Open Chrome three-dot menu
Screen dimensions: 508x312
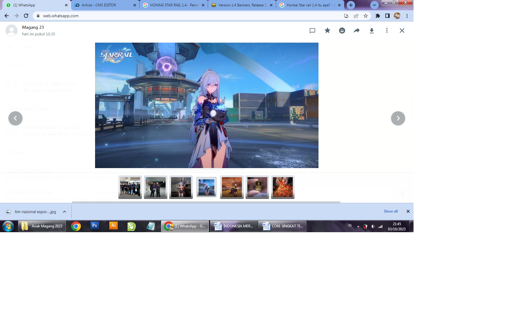(407, 16)
